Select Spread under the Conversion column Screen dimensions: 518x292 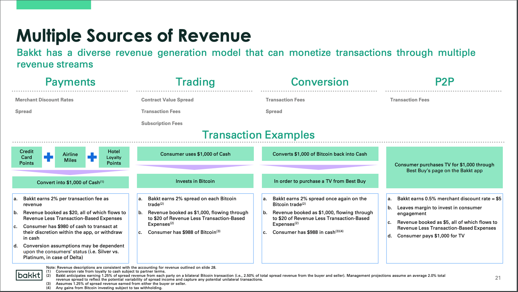274,111
